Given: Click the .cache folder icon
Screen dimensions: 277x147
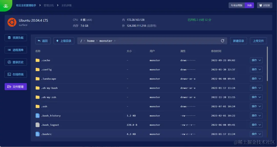Looking at the screenshot, I should click(37, 60).
